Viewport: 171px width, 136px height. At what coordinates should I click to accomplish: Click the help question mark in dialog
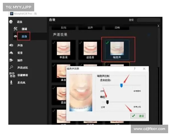[135, 69]
